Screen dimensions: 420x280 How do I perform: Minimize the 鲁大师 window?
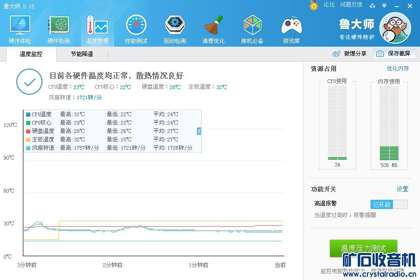pos(397,6)
